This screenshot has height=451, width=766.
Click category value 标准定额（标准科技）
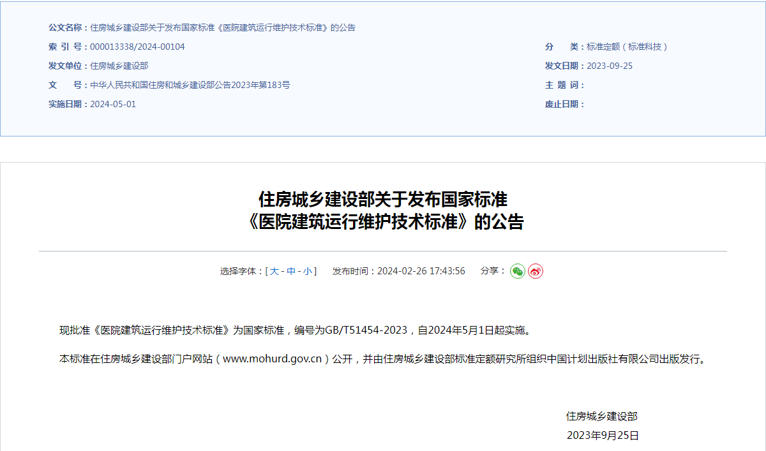(629, 47)
